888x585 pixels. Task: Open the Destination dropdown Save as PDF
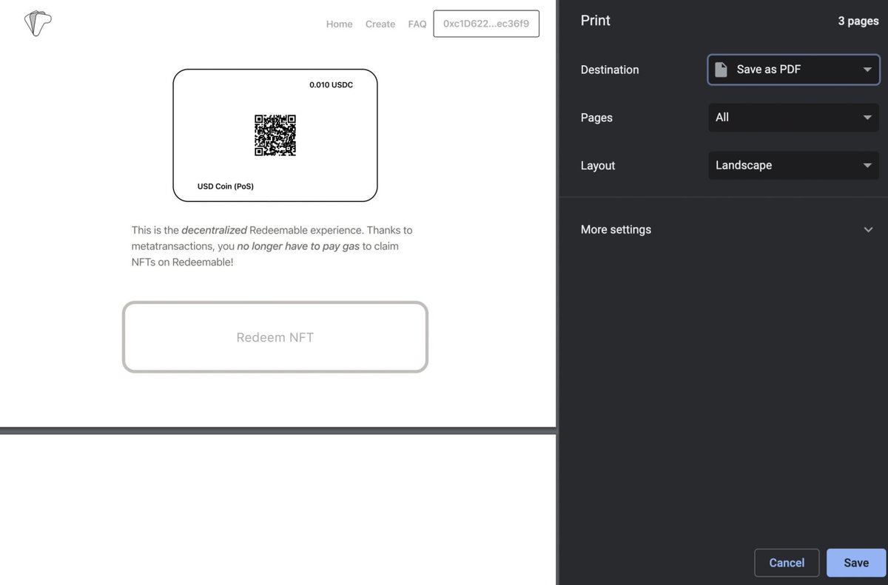pos(793,70)
